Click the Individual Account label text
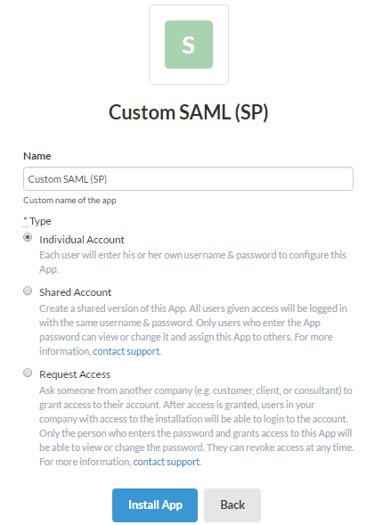The height and width of the screenshot is (525, 375). [x=82, y=240]
